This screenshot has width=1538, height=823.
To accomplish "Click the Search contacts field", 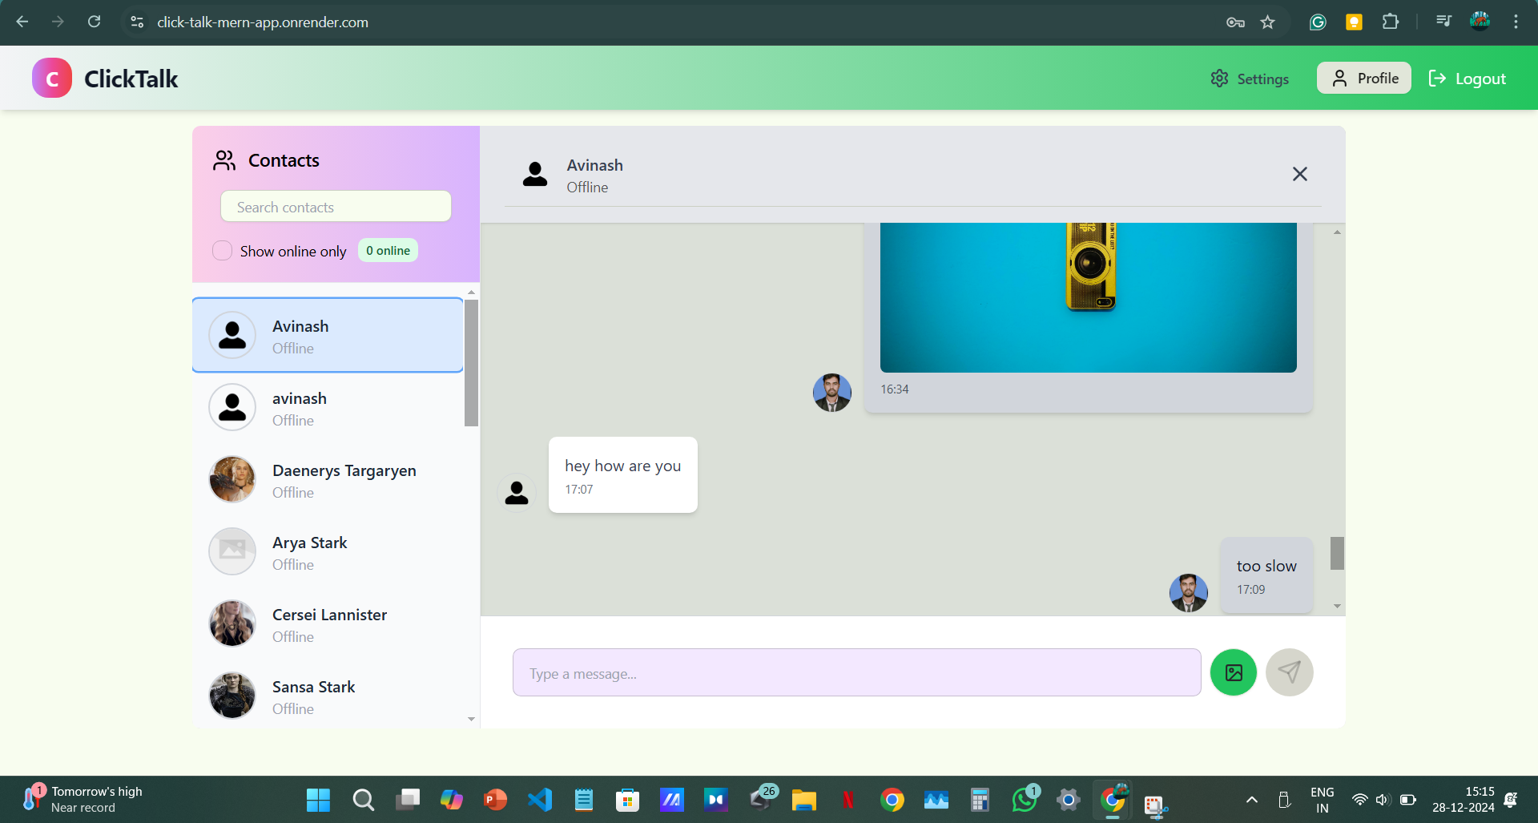I will tap(336, 207).
